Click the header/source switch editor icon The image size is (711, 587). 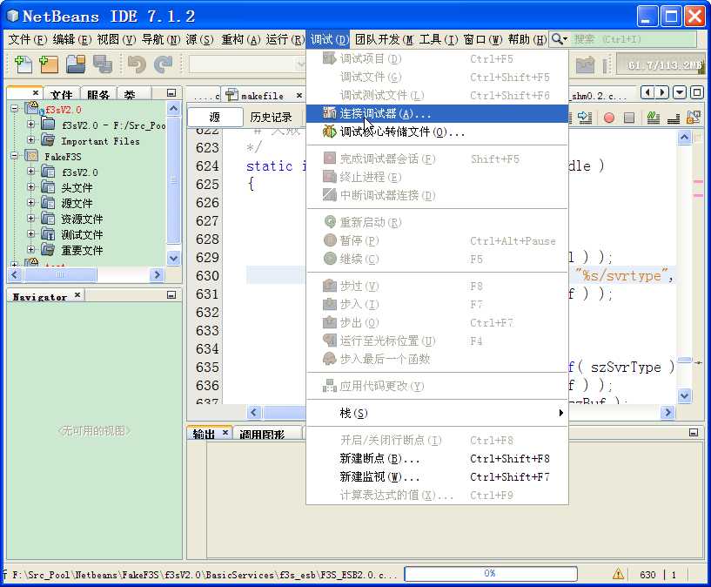pyautogui.click(x=694, y=117)
